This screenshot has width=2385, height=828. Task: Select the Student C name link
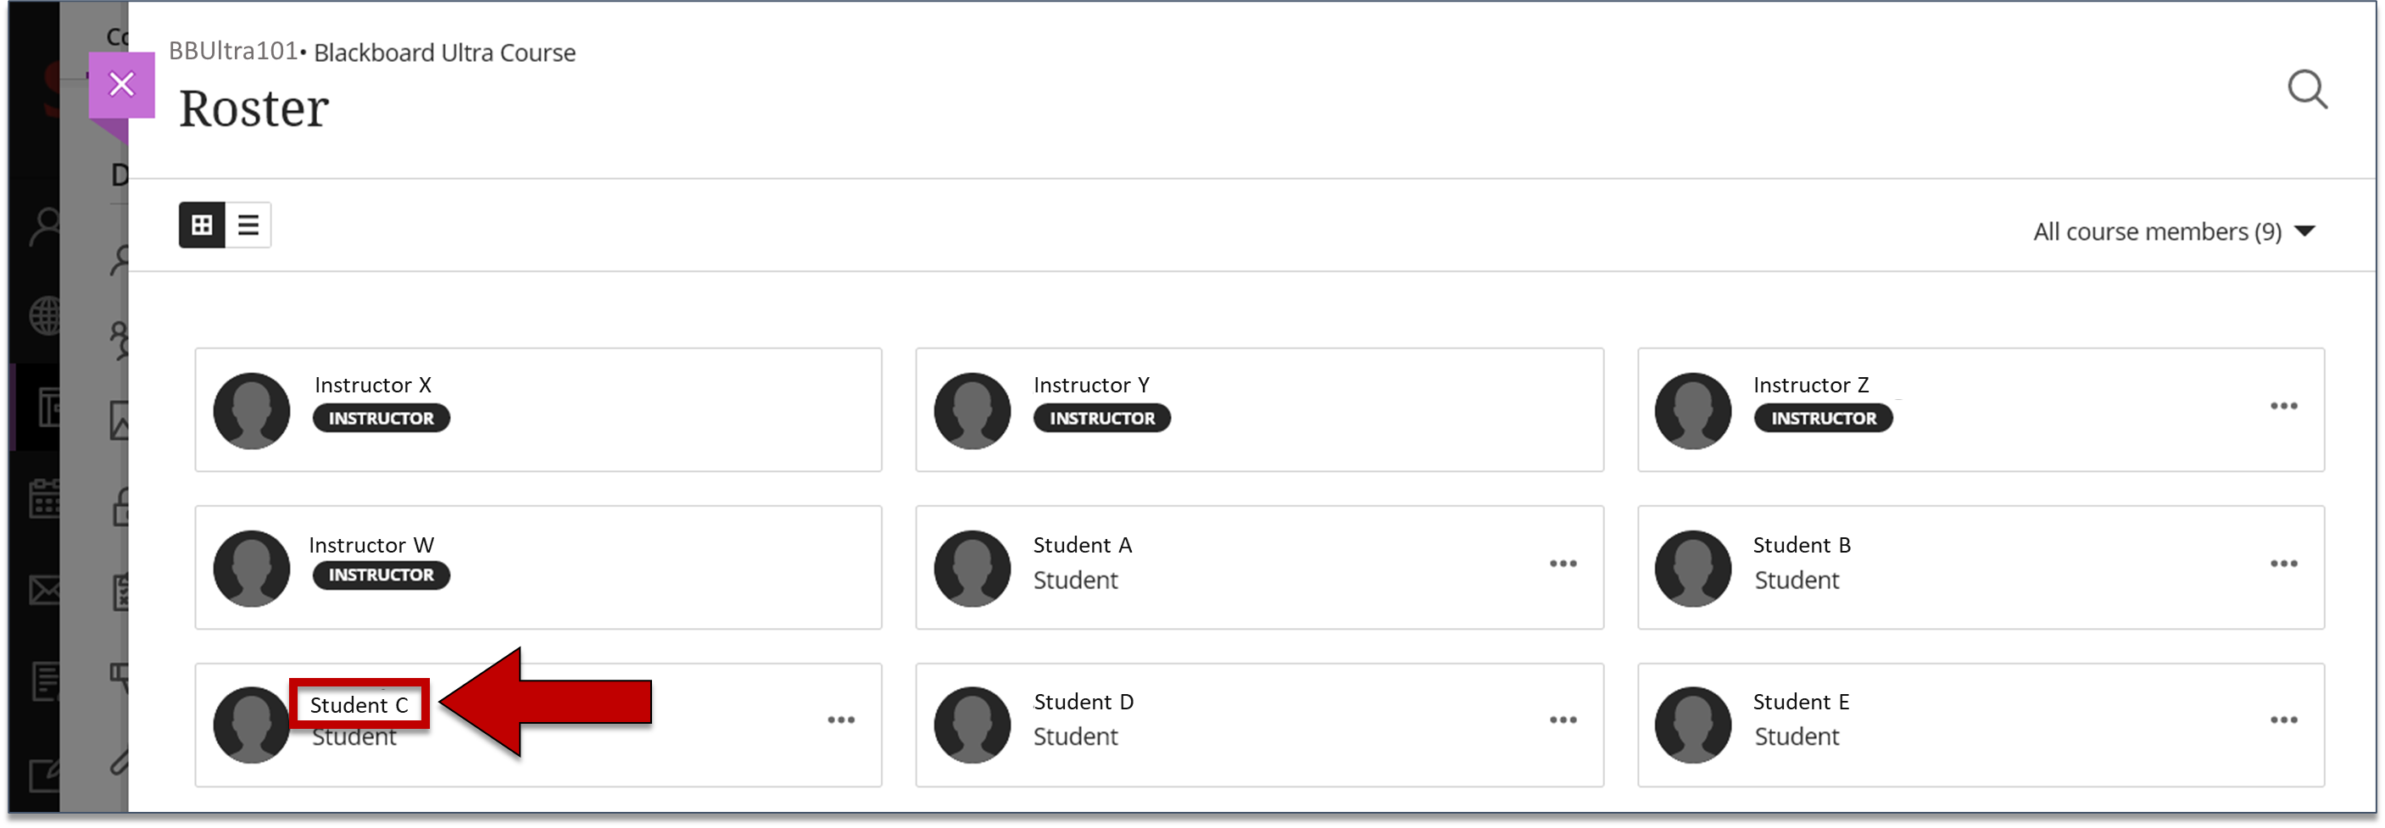[x=359, y=705]
